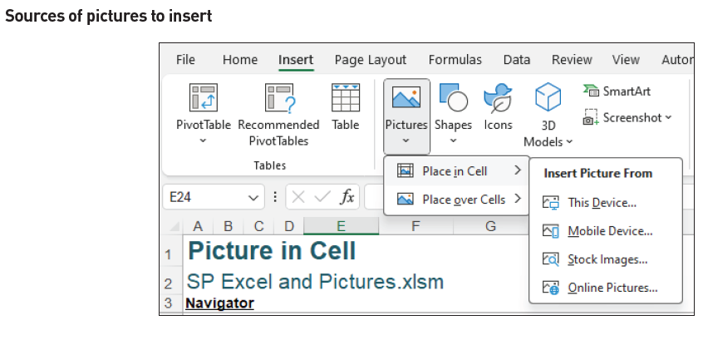The image size is (703, 340).
Task: Click the Pictures icon
Action: [406, 97]
